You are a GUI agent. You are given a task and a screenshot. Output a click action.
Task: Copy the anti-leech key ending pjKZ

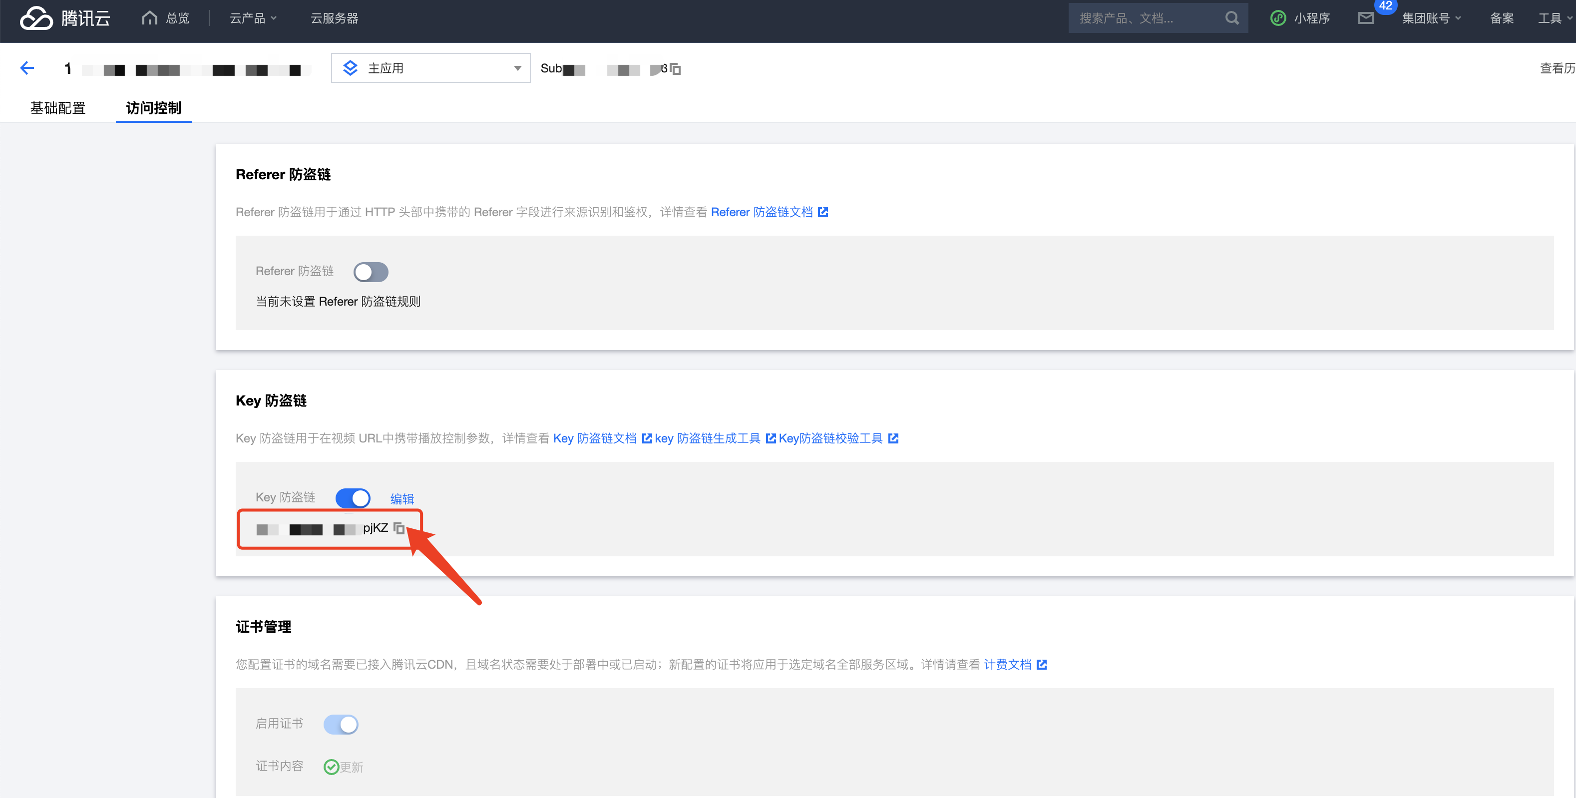(399, 528)
